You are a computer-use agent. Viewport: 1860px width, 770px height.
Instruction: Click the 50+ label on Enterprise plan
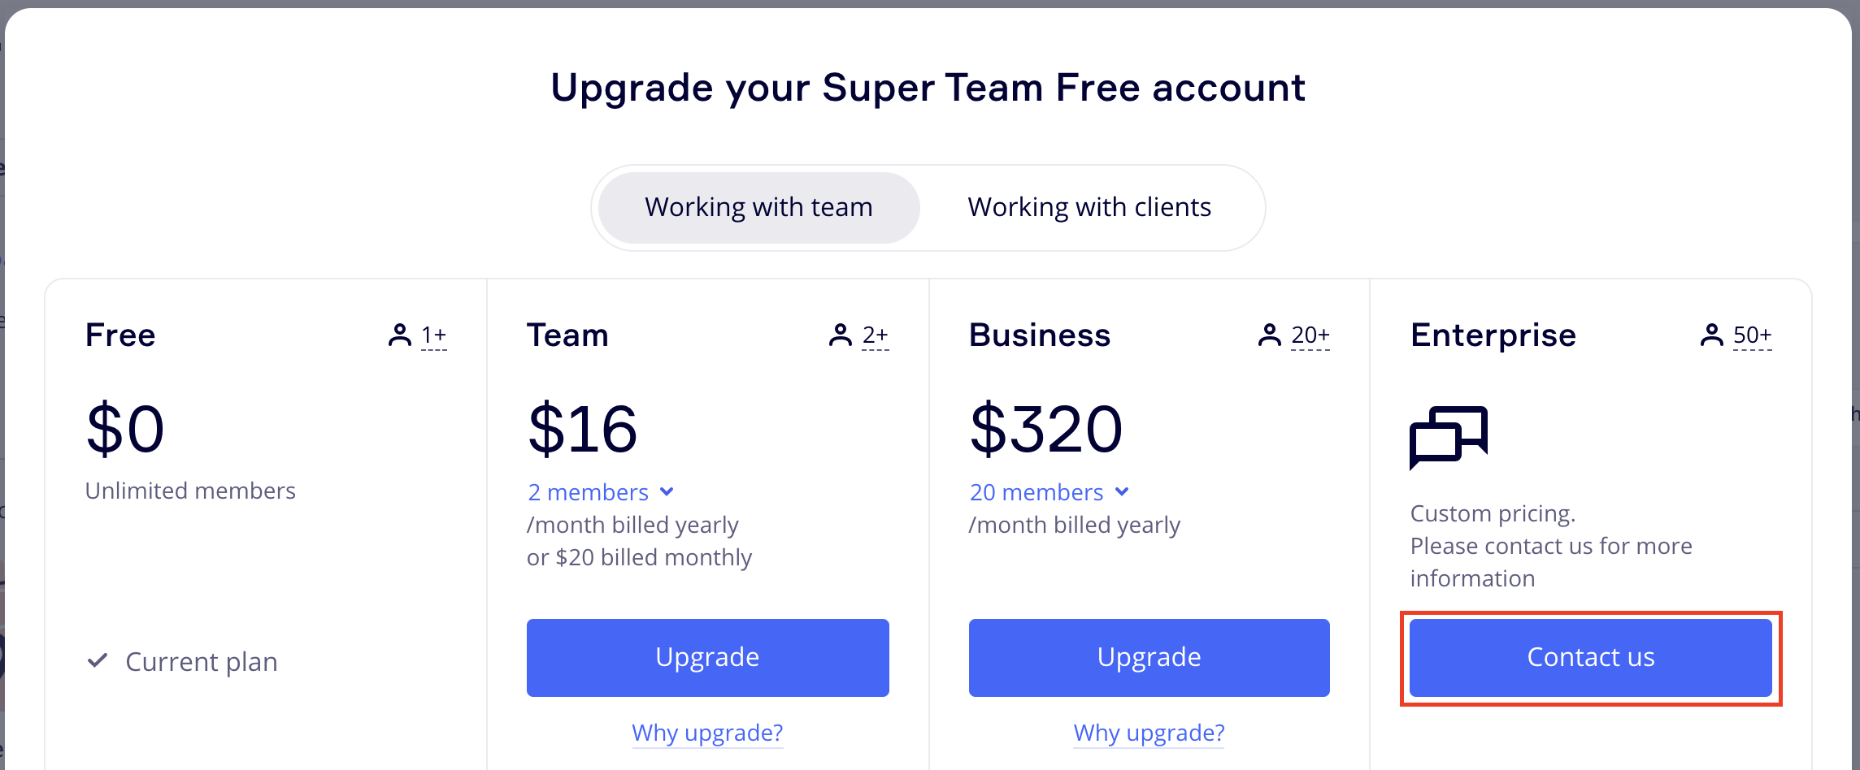click(1752, 335)
